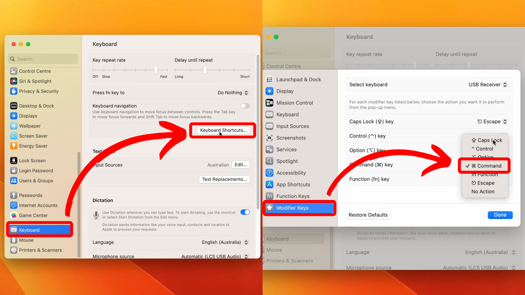Click Energy Saver bulb icon
This screenshot has width=525, height=295.
[x=14, y=146]
